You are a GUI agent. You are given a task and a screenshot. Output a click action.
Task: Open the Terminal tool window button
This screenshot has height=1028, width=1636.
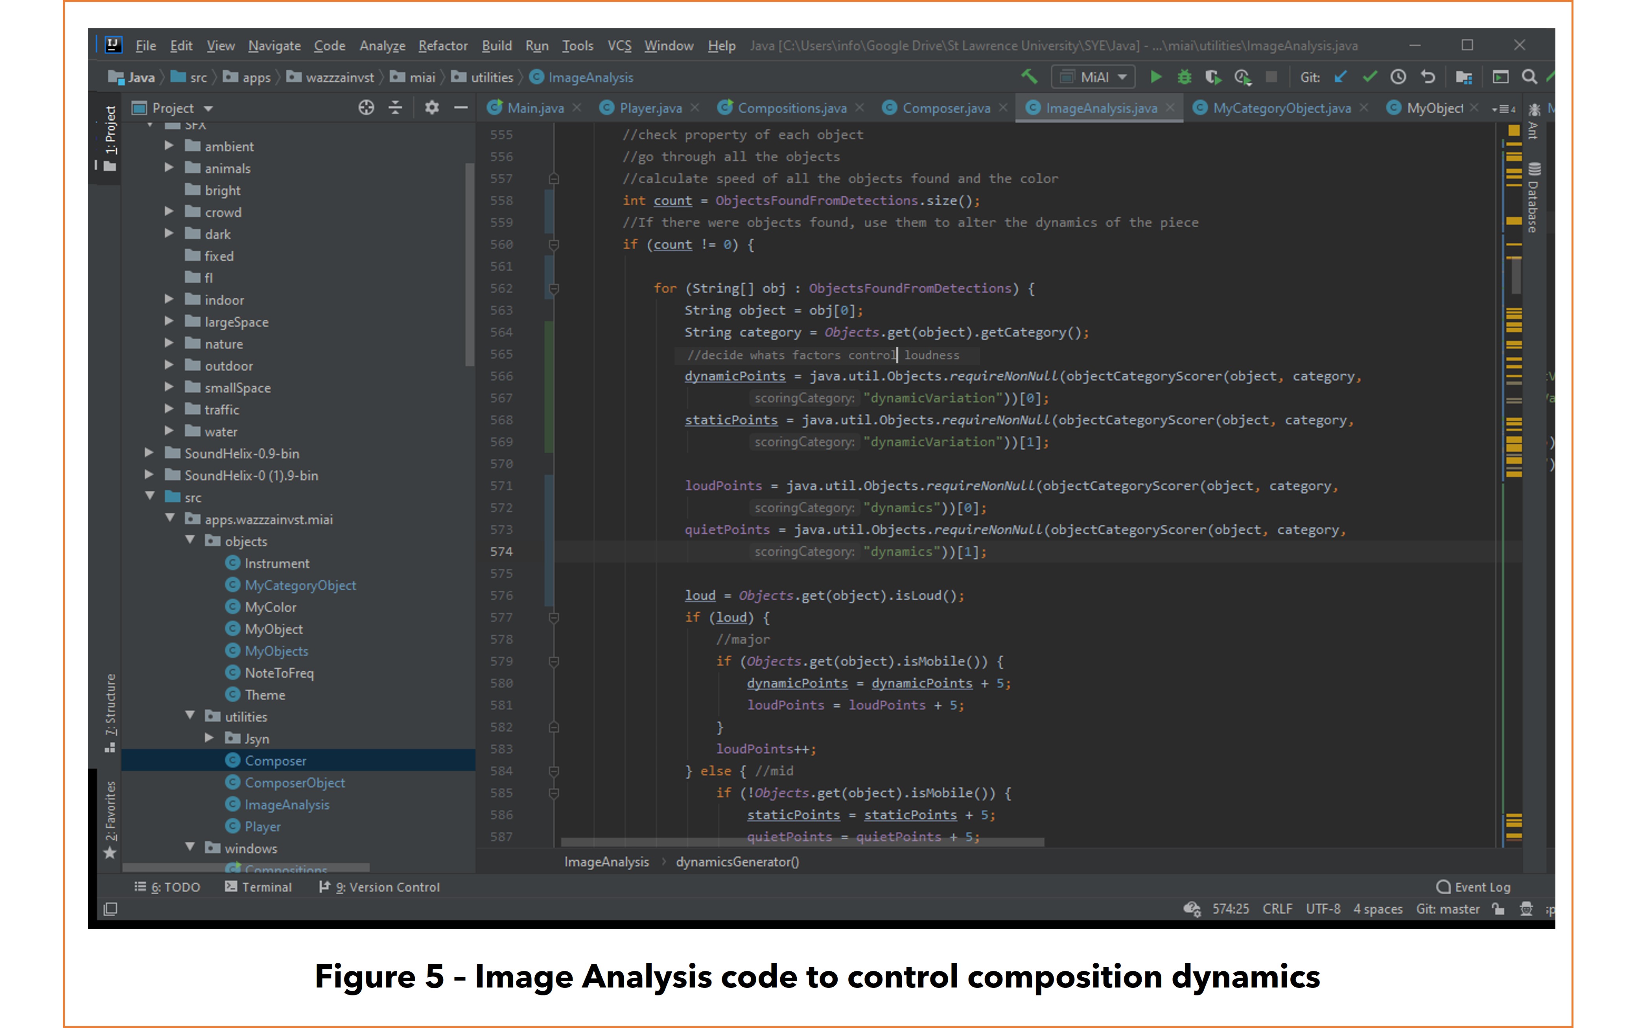(x=258, y=887)
